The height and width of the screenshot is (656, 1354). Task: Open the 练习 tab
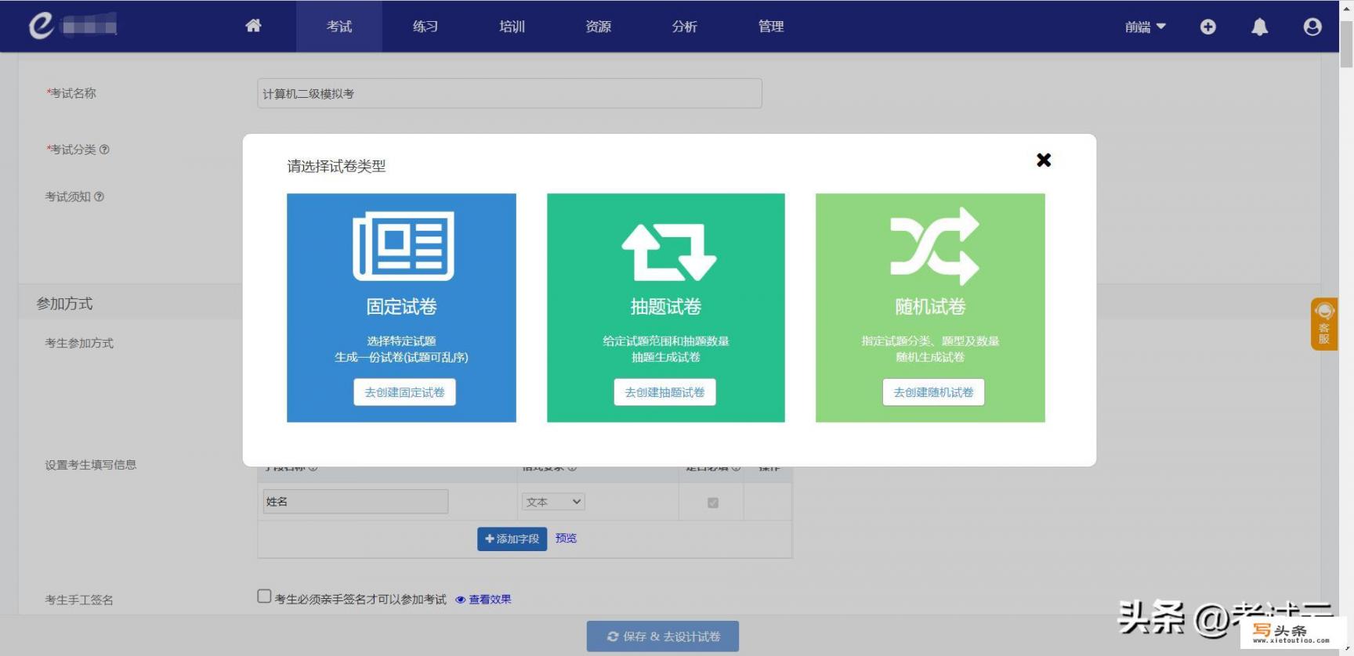(425, 27)
